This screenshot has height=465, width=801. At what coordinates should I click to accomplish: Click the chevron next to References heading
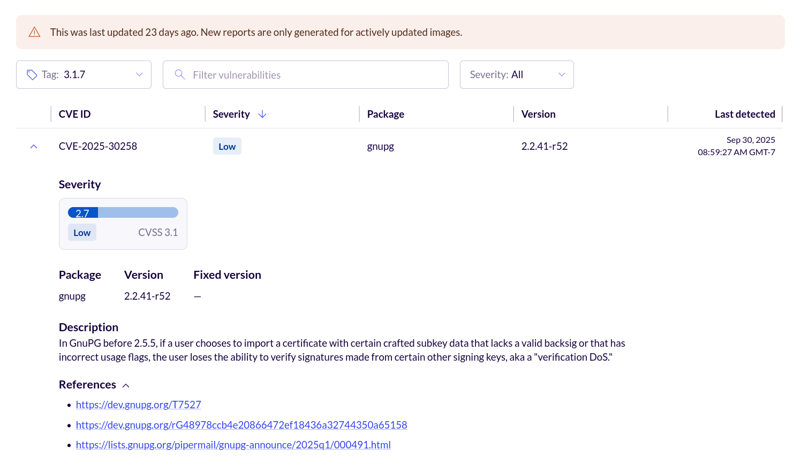click(126, 385)
